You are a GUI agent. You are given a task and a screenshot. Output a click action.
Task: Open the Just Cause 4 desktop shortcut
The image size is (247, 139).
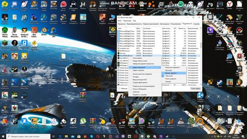210,5
